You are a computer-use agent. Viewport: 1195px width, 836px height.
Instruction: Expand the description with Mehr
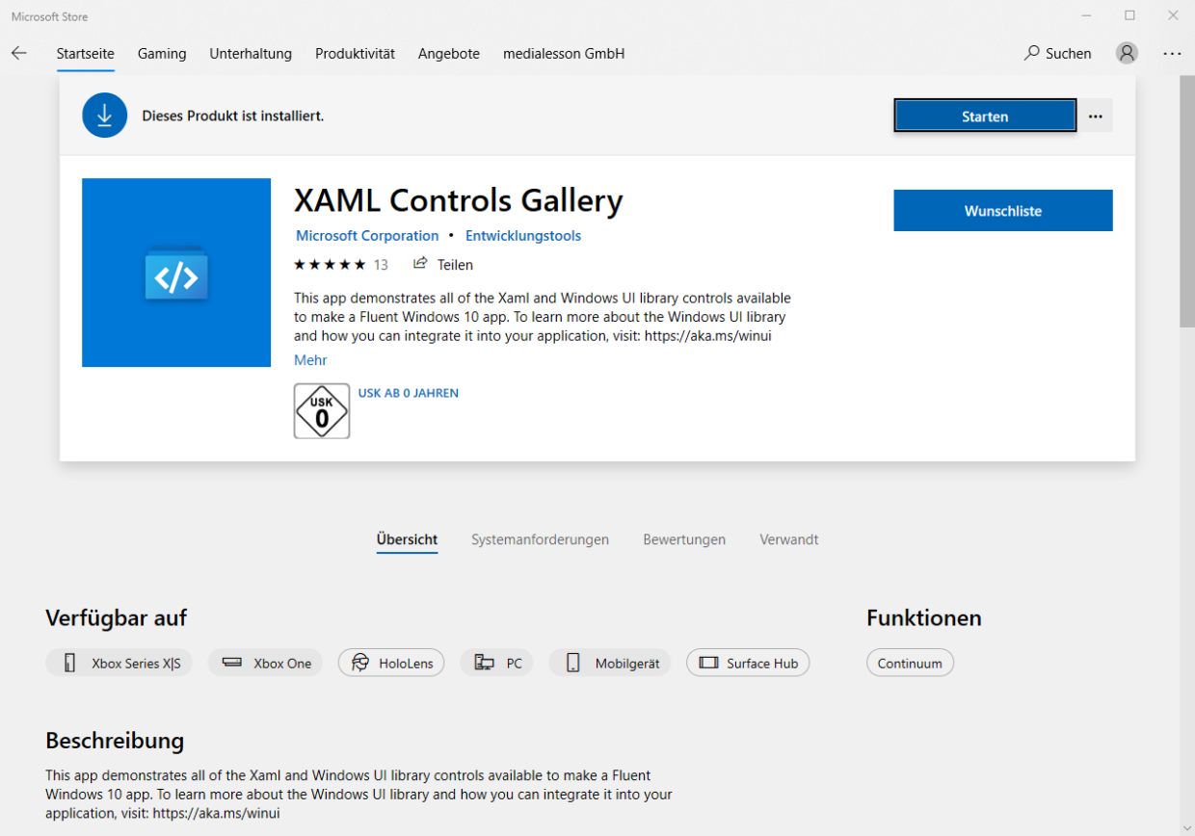[x=310, y=359]
